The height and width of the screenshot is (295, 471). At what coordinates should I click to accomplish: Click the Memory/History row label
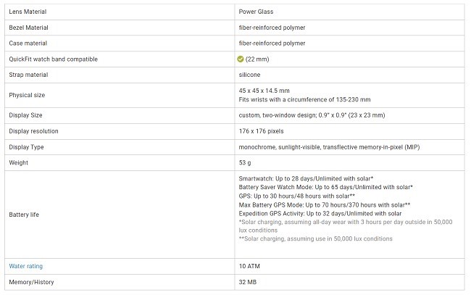click(x=31, y=282)
